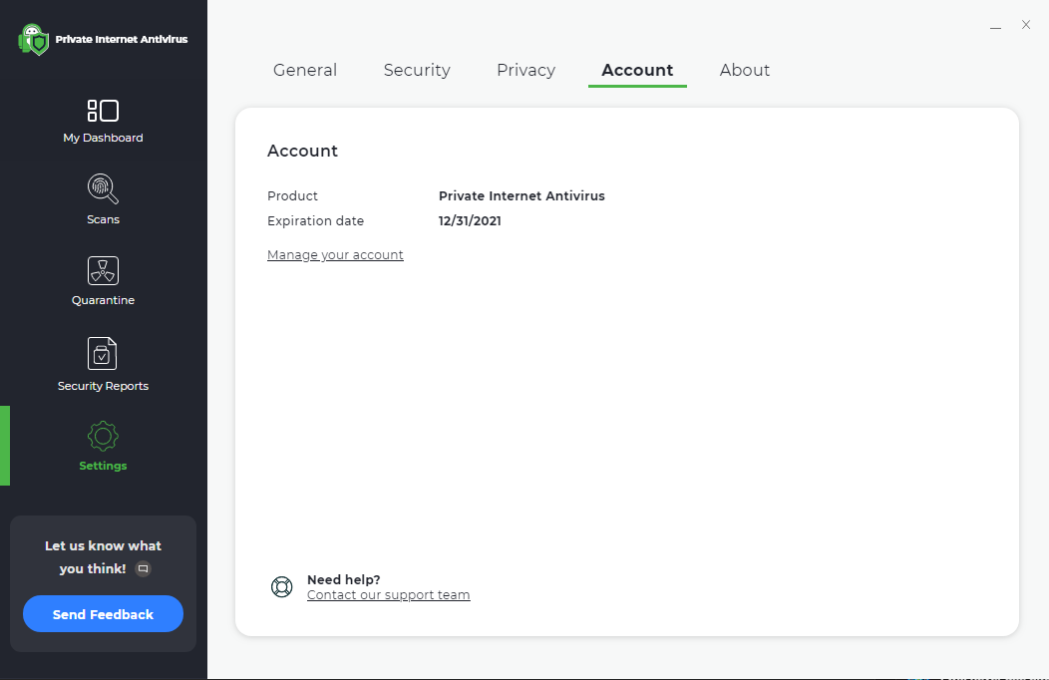Minimize the antivirus window

coord(995,27)
